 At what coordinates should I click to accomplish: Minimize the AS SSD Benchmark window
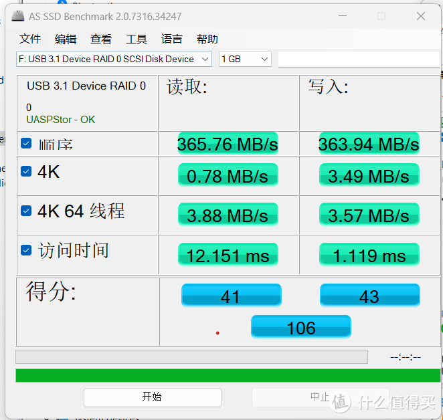coord(343,16)
